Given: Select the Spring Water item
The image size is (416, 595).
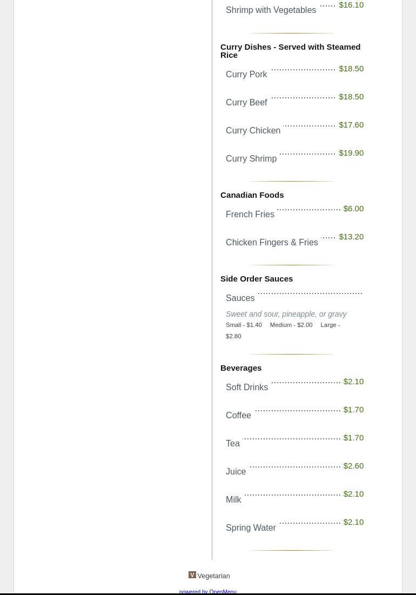Looking at the screenshot, I should 251,528.
